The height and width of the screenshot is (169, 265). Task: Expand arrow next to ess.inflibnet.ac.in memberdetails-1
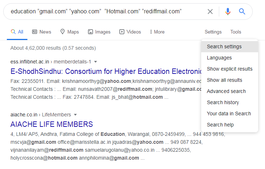pos(96,62)
